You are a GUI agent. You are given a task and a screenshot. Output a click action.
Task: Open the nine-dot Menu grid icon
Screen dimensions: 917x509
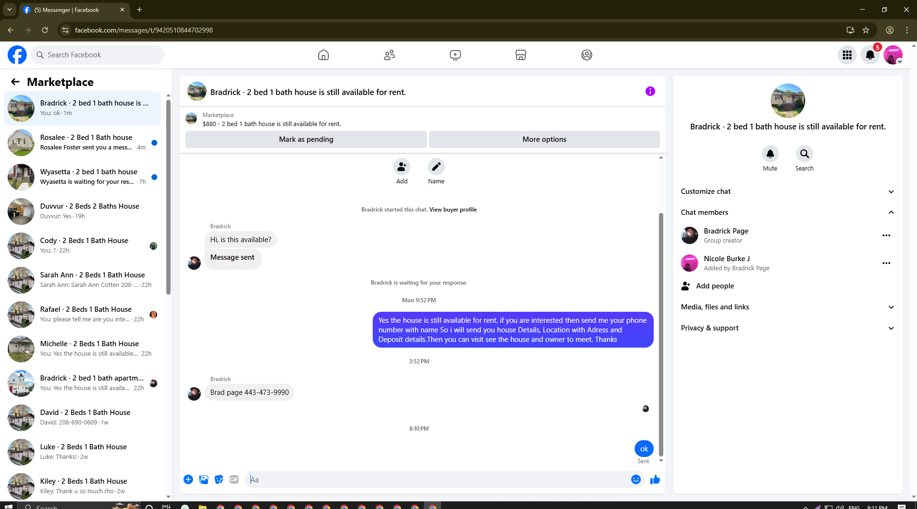click(x=847, y=55)
